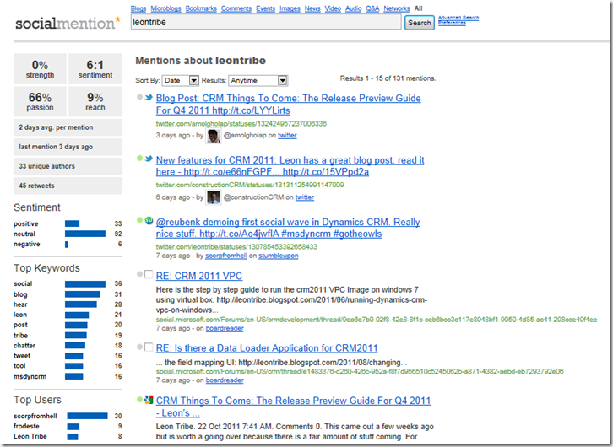Select the Images tab
Viewport: 613px width, 447px height.
coord(290,8)
